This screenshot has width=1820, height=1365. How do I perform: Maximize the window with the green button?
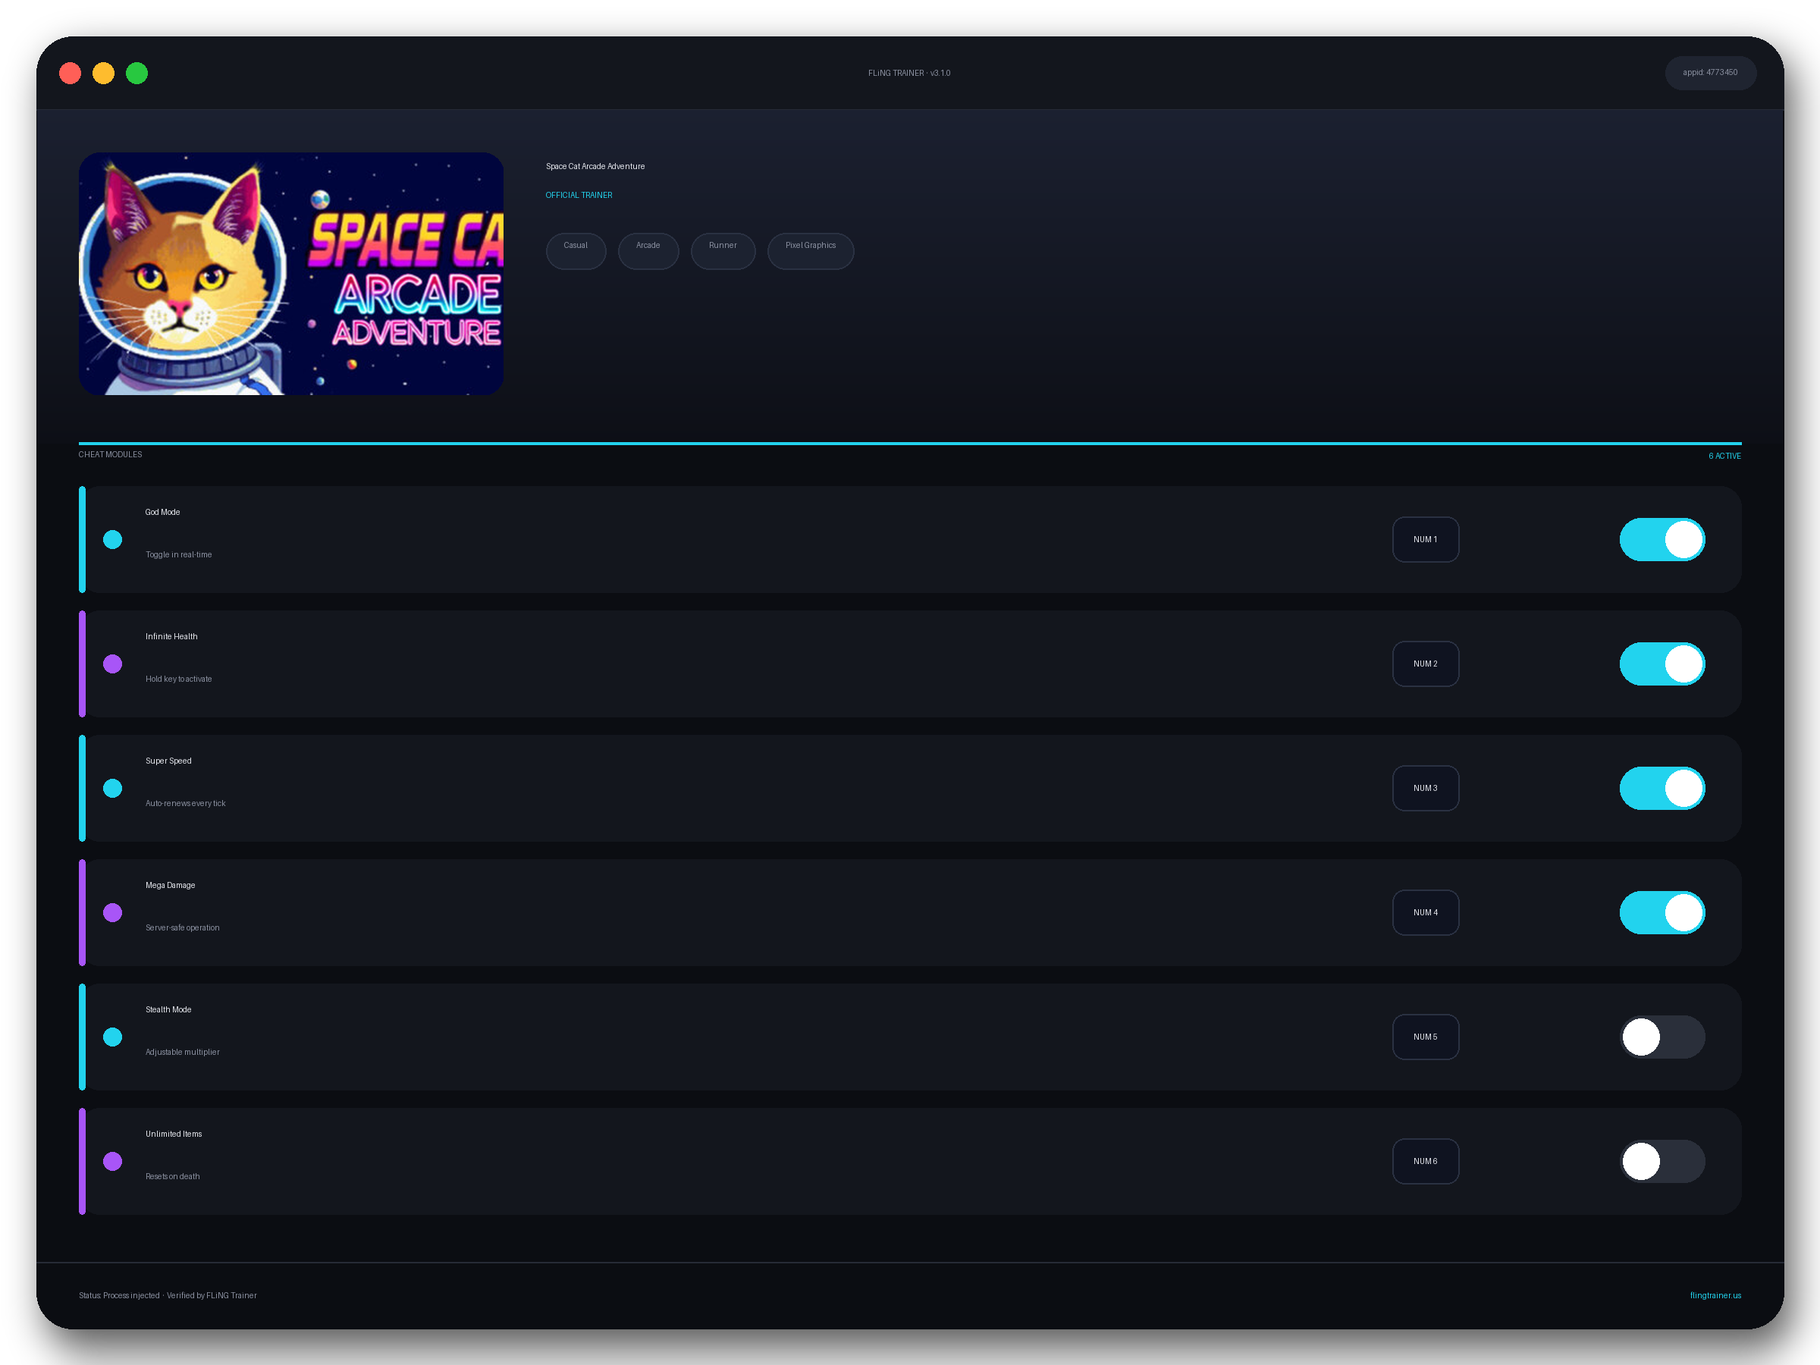(136, 74)
